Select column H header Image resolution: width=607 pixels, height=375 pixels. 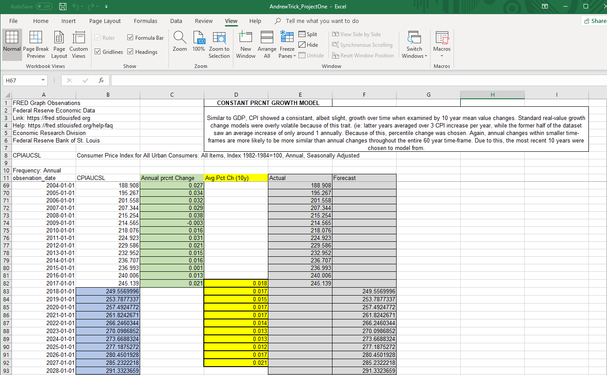pos(492,95)
